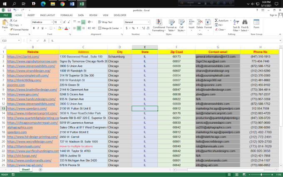Viewport: 283px width, 177px height.
Task: Switch to Page Layout view icon
Action: pos(237,175)
